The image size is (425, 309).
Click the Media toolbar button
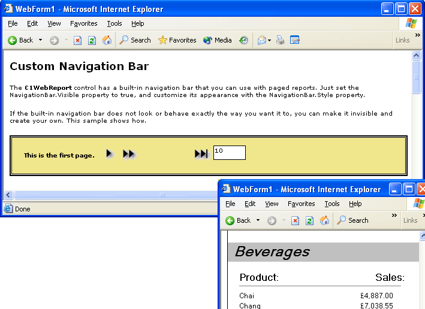tap(218, 40)
